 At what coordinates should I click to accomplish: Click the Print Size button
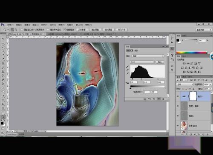point(122,30)
